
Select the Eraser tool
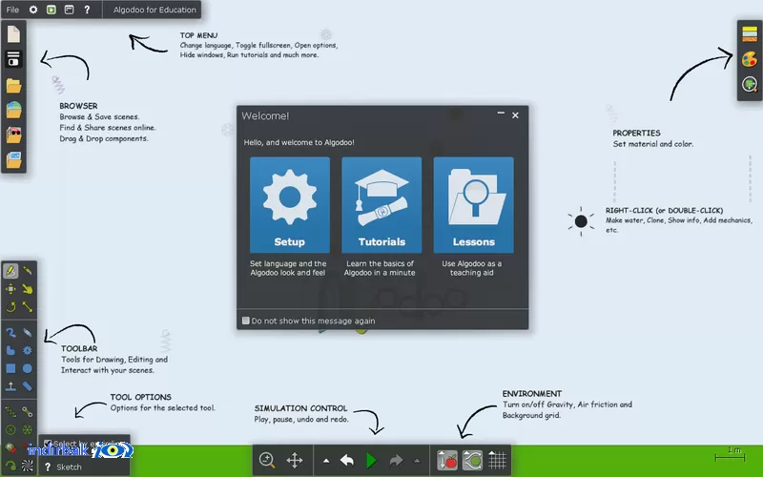[x=28, y=333]
